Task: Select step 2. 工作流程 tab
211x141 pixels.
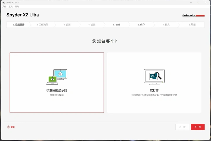Action: [x=42, y=25]
